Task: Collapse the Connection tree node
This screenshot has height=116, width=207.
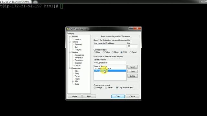Action: [x=70, y=68]
